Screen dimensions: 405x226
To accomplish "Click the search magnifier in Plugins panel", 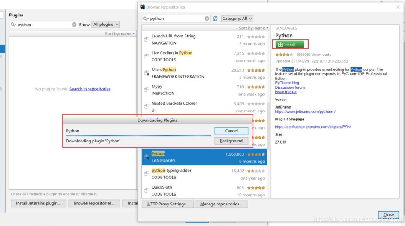I will tap(13, 24).
